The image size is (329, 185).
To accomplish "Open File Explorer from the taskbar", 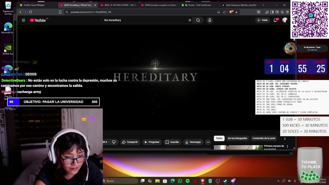I will click(157, 181).
